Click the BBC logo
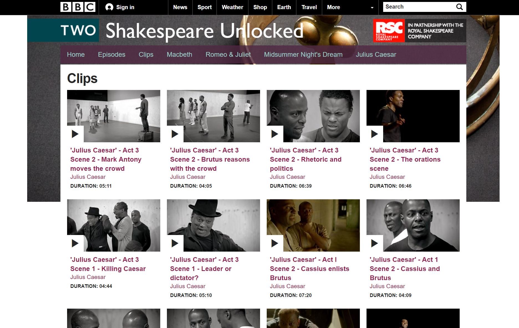Image resolution: width=519 pixels, height=328 pixels. (x=78, y=7)
